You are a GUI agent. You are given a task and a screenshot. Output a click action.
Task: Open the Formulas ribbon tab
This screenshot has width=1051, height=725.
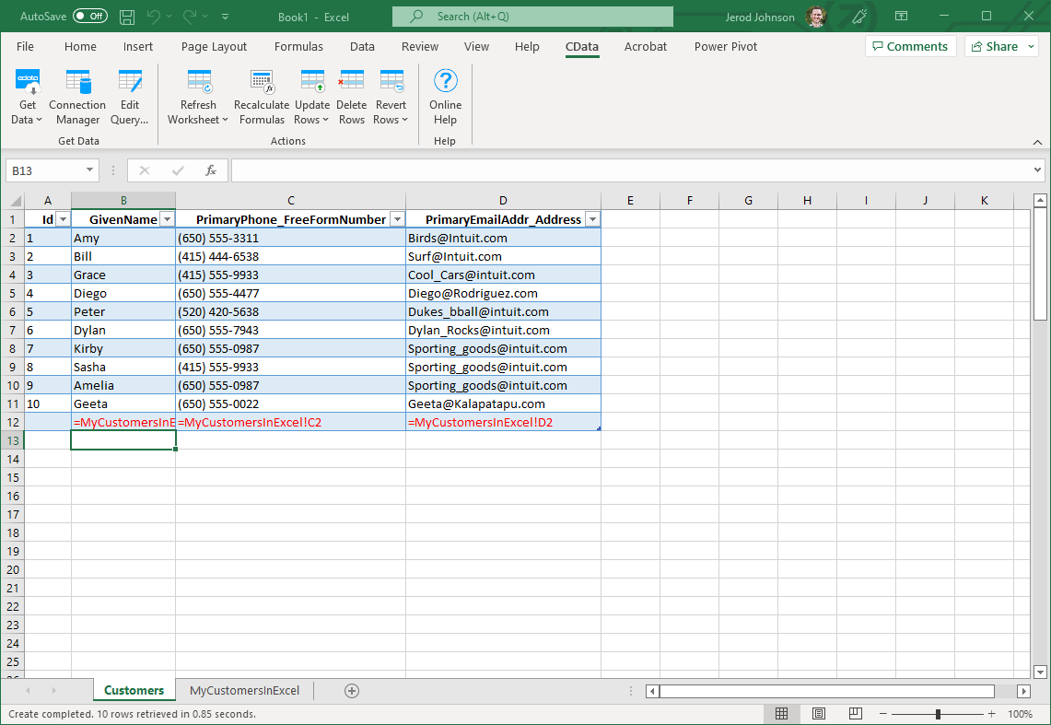click(298, 47)
